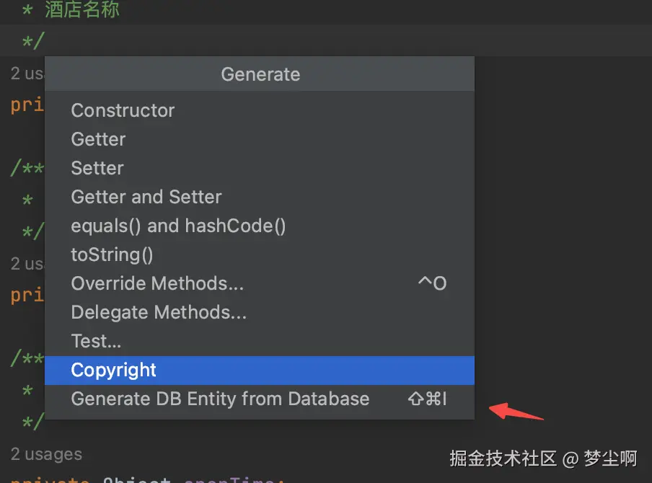The width and height of the screenshot is (652, 483).
Task: Select Getter and Setter entry
Action: point(146,197)
